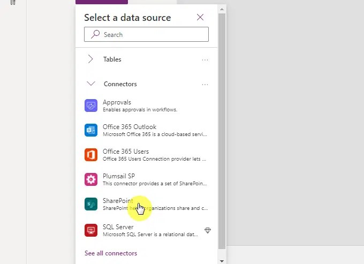Choose Office 365 Outlook connector title
The image size is (364, 264).
pos(130,127)
